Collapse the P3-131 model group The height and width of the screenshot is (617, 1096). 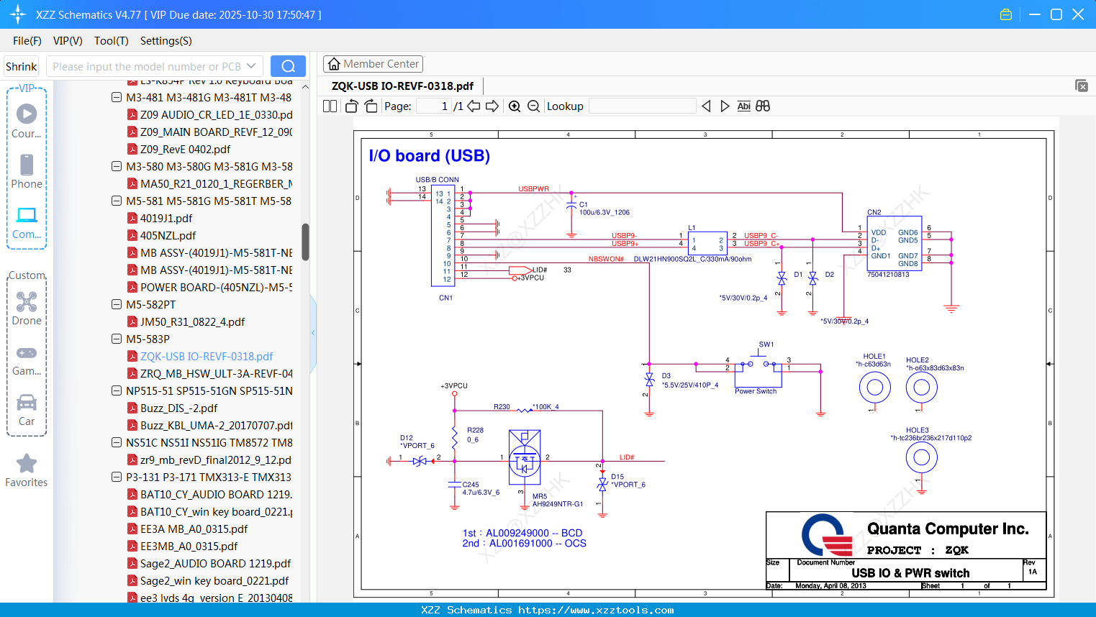click(x=117, y=477)
